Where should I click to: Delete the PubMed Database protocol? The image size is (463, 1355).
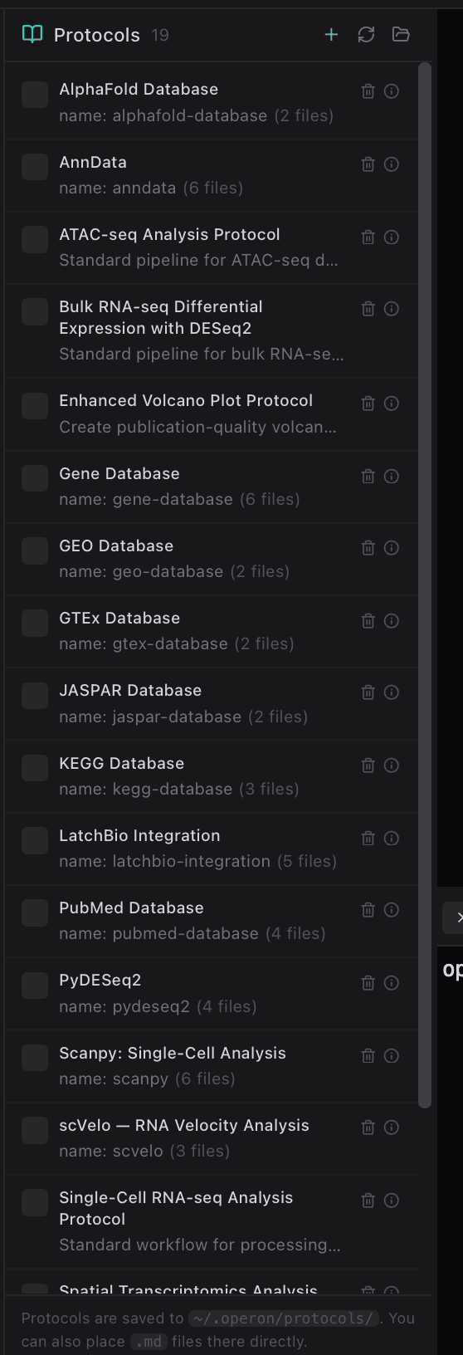[368, 910]
